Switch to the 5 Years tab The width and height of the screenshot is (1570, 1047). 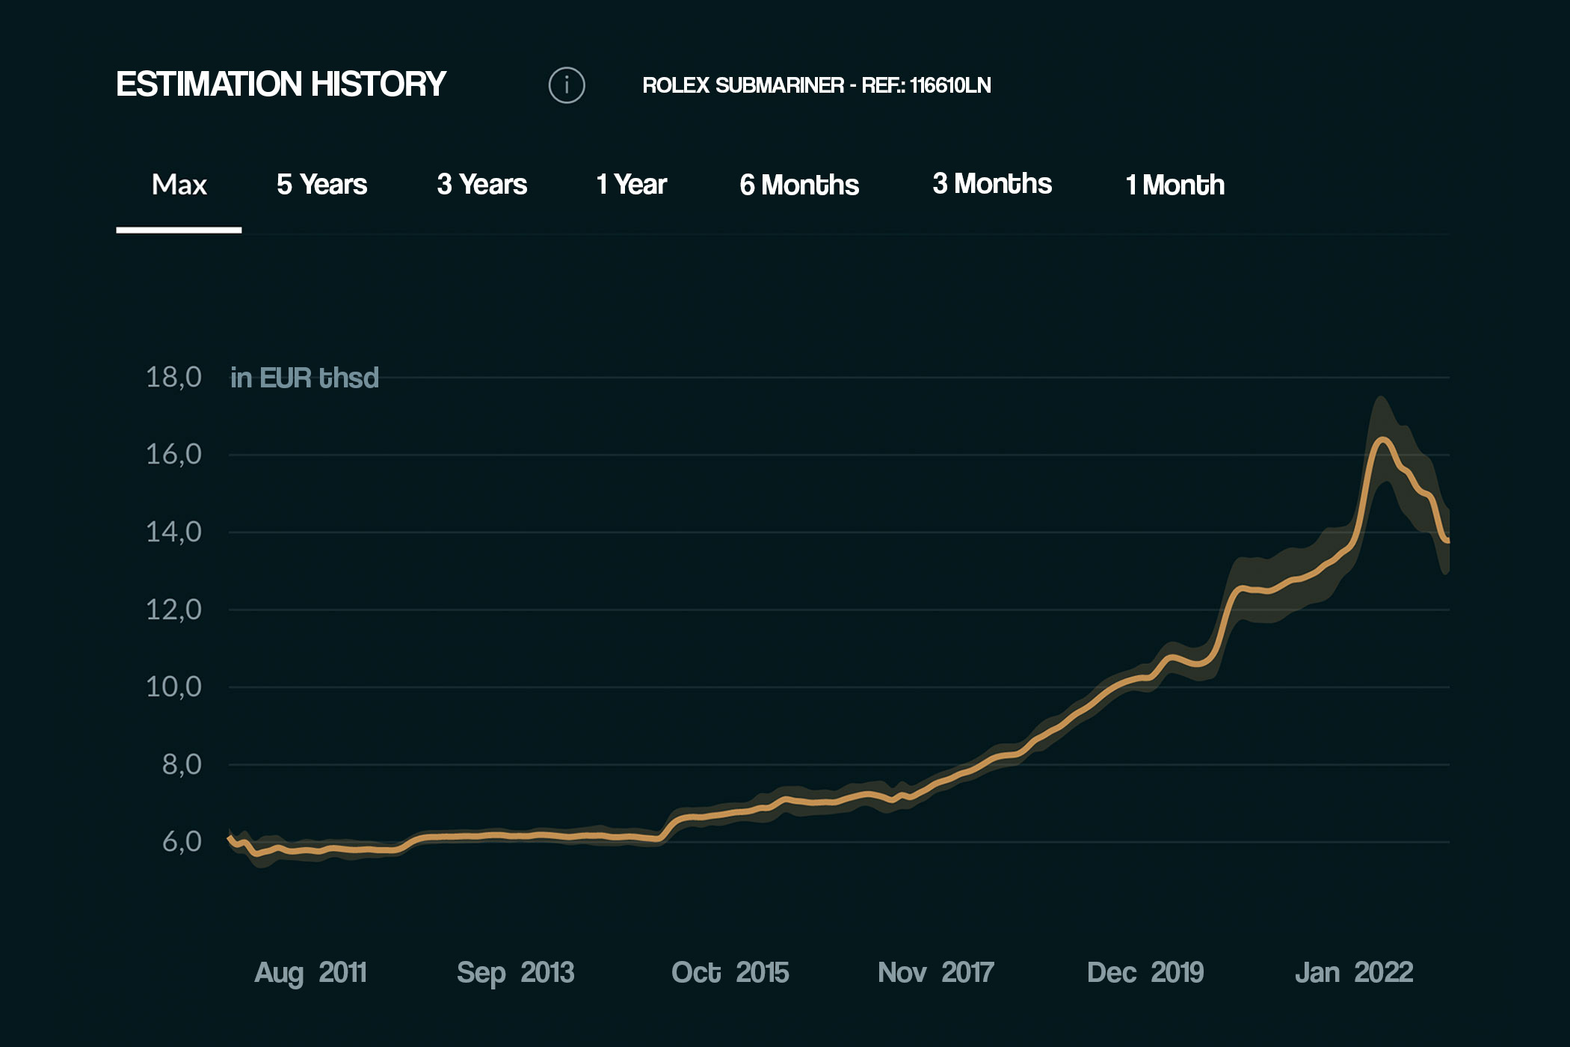(x=321, y=185)
